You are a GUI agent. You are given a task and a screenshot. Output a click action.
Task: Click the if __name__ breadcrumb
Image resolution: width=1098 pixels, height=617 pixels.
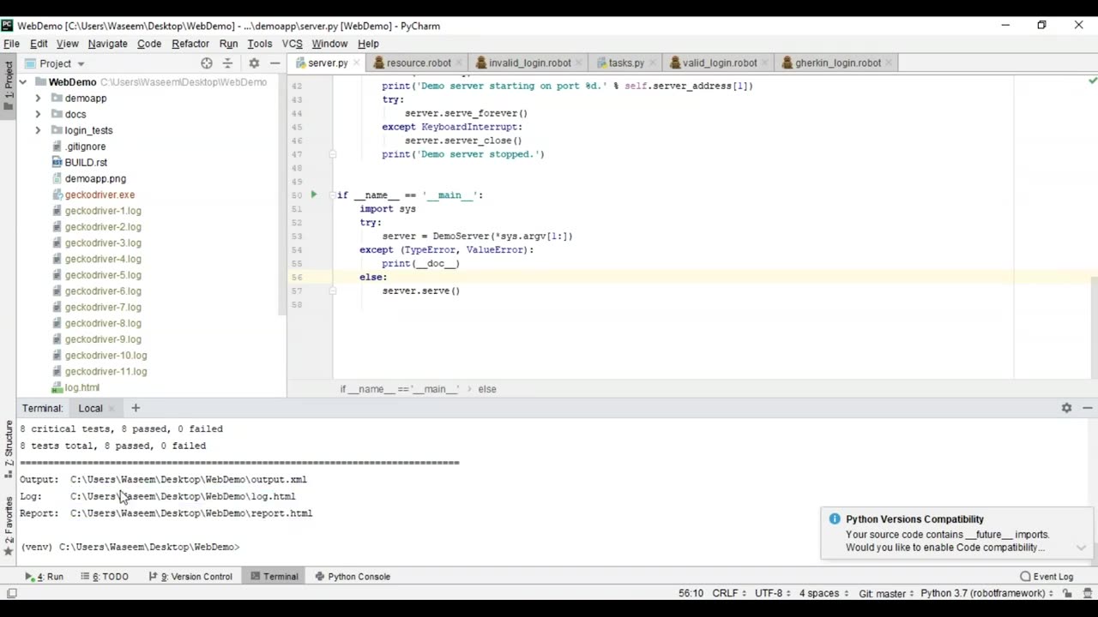click(x=400, y=389)
